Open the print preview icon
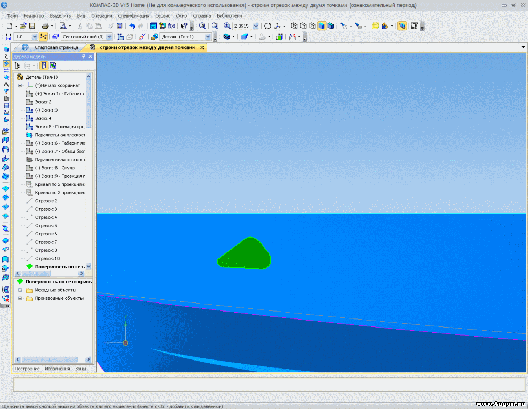 [63, 26]
